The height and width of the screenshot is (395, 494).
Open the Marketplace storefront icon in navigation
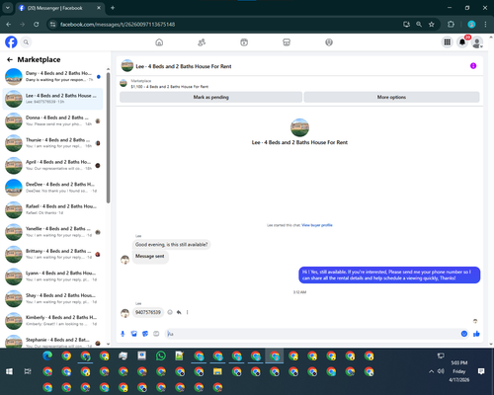[x=287, y=42]
